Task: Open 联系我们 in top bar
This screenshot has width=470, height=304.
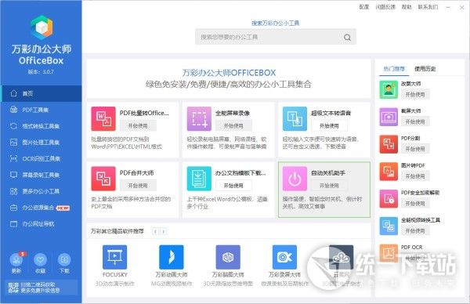Action: (428, 7)
